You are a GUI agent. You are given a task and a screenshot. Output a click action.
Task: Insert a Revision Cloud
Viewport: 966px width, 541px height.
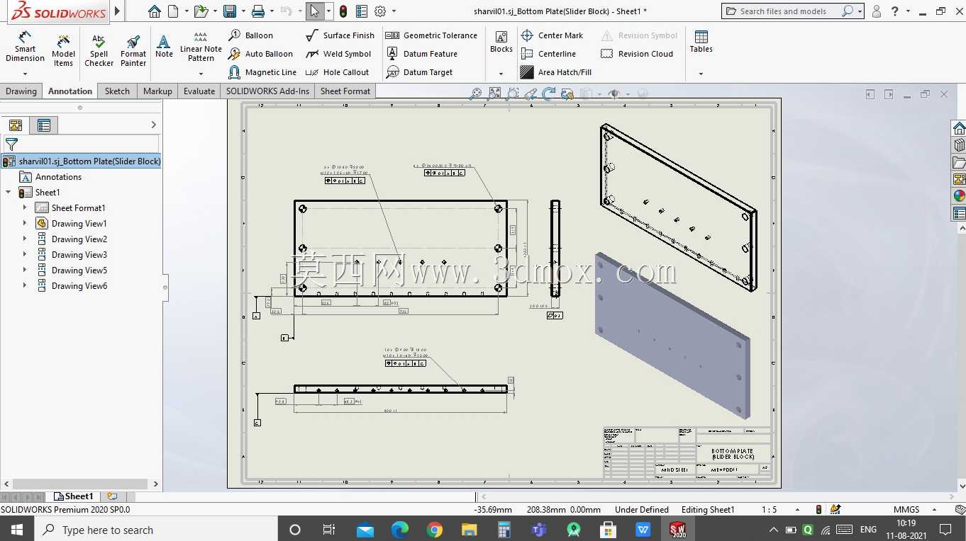[x=637, y=54]
